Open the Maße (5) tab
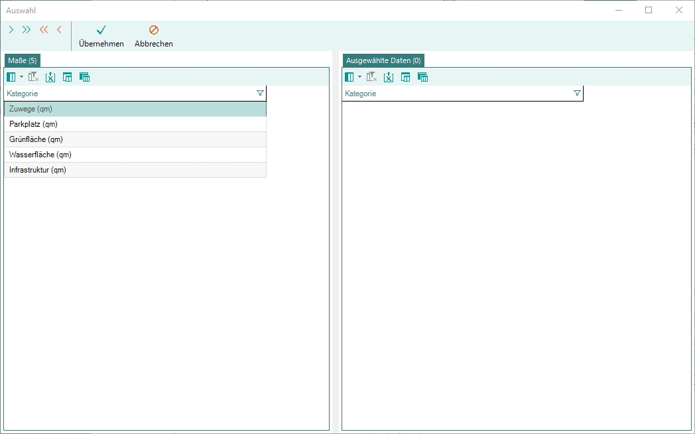Image resolution: width=695 pixels, height=434 pixels. click(23, 60)
